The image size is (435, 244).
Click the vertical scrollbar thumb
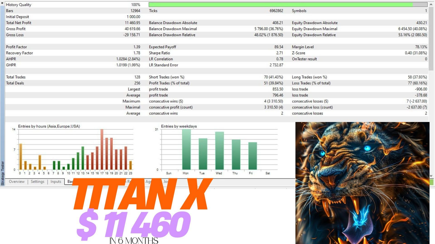[431, 39]
